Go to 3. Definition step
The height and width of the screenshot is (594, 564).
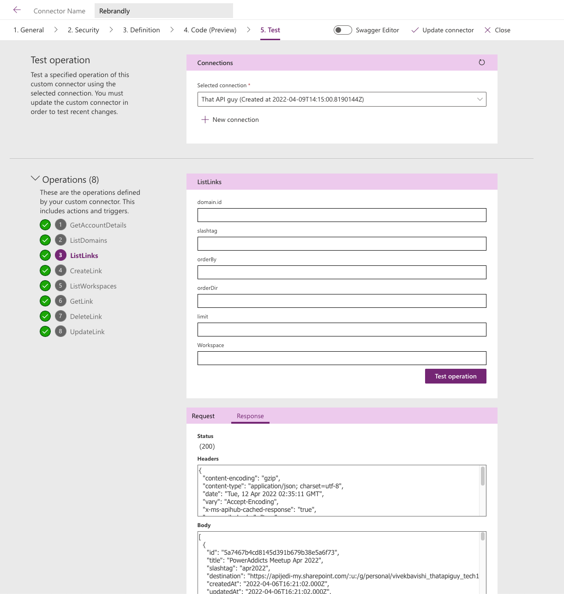coord(141,30)
